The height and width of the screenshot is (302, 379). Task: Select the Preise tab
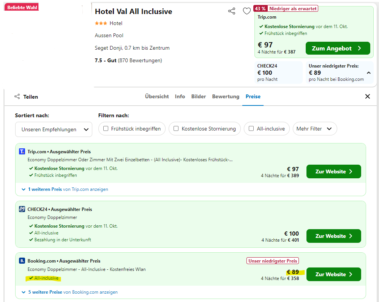[x=253, y=97]
